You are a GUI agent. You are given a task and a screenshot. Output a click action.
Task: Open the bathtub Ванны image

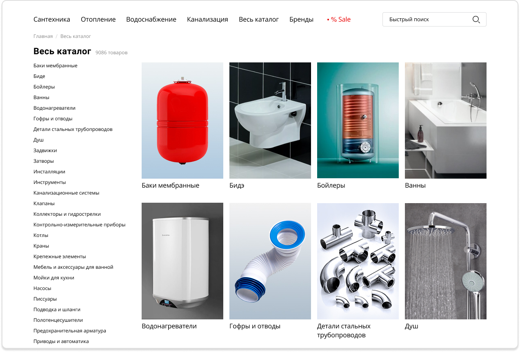coord(446,120)
